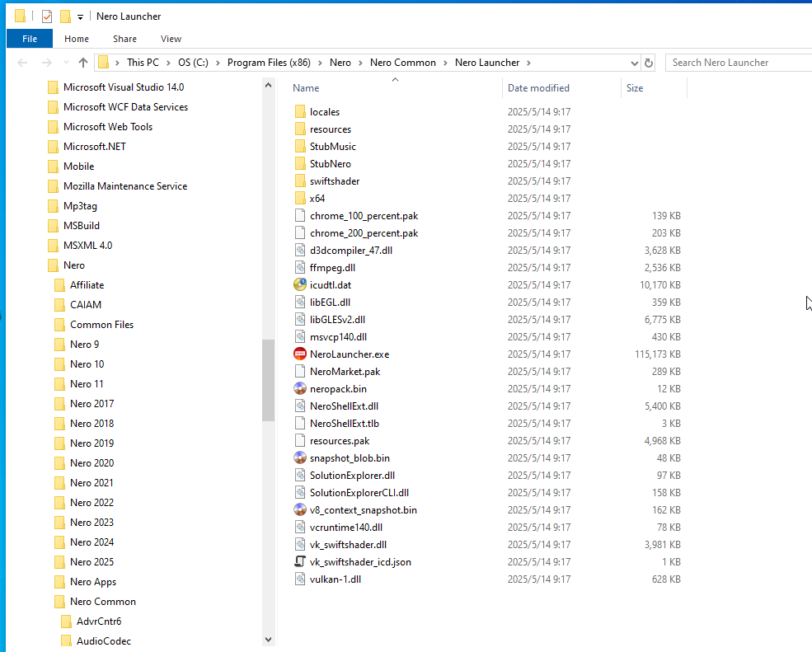
Task: Click the folder icon in the address bar
Action: [104, 63]
